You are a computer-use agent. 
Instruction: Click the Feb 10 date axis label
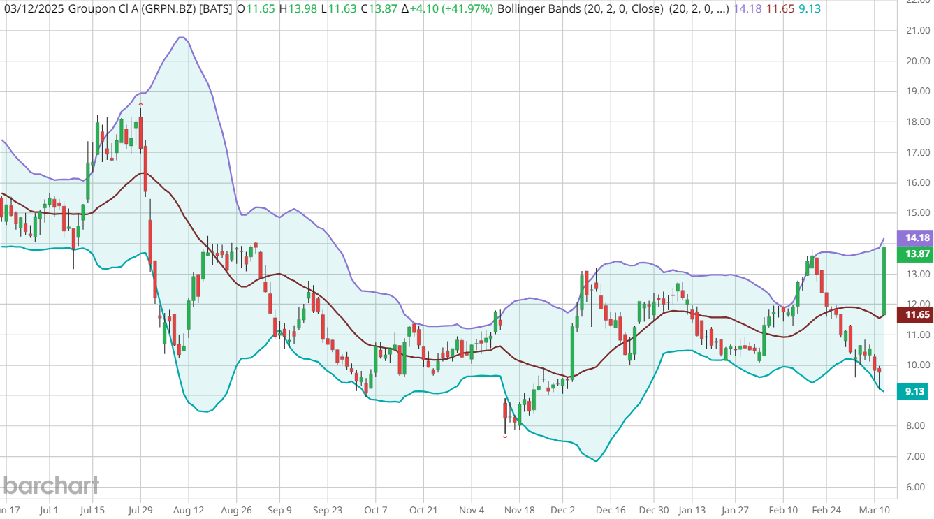(x=782, y=511)
